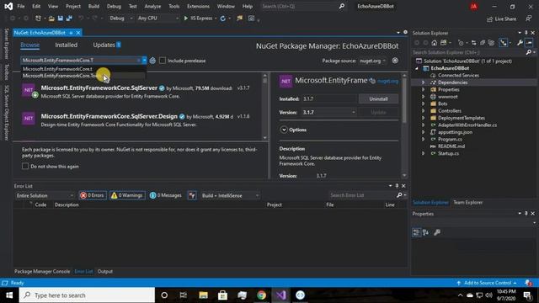Click the Uninstall button

coord(378,99)
